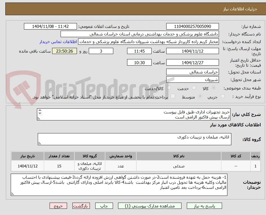
Task: Click the صندلی item name cell
Action: coord(179,166)
